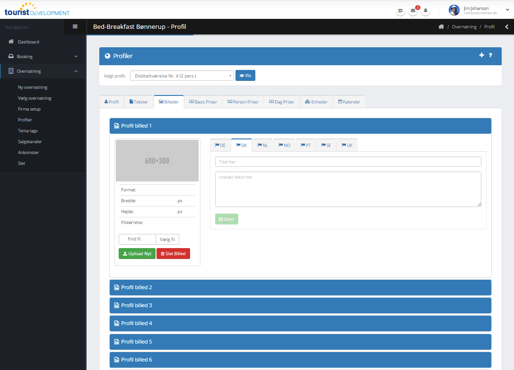Click the server stack icon in header

401,10
